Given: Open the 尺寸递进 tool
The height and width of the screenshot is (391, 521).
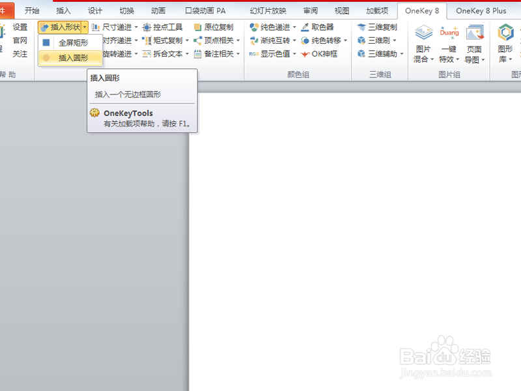Looking at the screenshot, I should (112, 27).
